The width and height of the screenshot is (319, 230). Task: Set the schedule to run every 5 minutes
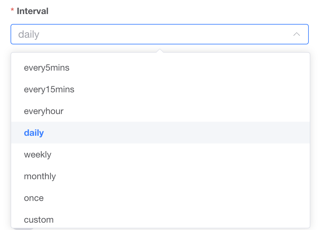point(47,68)
